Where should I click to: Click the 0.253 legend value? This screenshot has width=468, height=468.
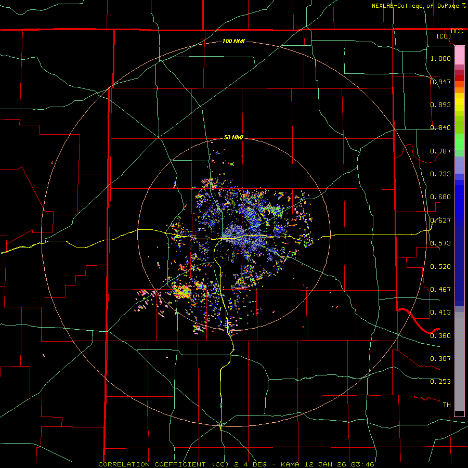coord(440,382)
